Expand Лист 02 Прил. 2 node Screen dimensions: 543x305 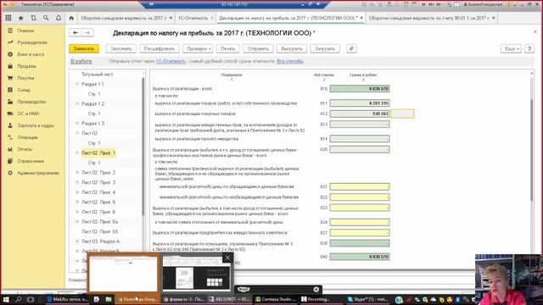pos(77,173)
